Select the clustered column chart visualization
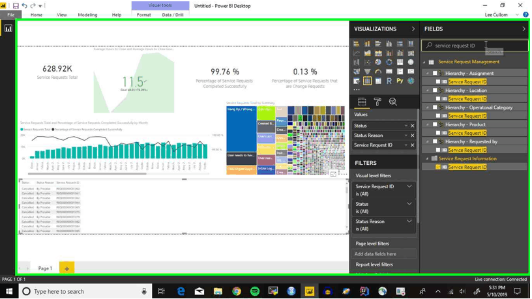The height and width of the screenshot is (299, 532). 389,44
